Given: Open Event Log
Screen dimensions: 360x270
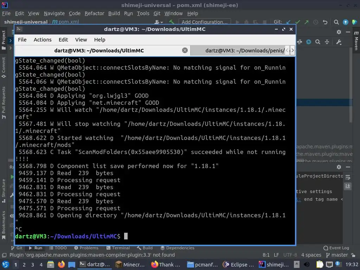Looking at the screenshot, I should (336, 248).
